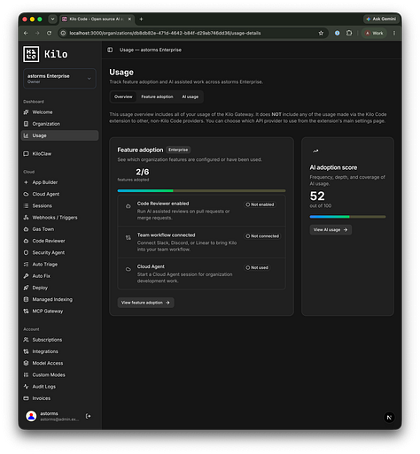The height and width of the screenshot is (454, 420).
Task: Click the Cloud Agent feature row title
Action: (151, 266)
